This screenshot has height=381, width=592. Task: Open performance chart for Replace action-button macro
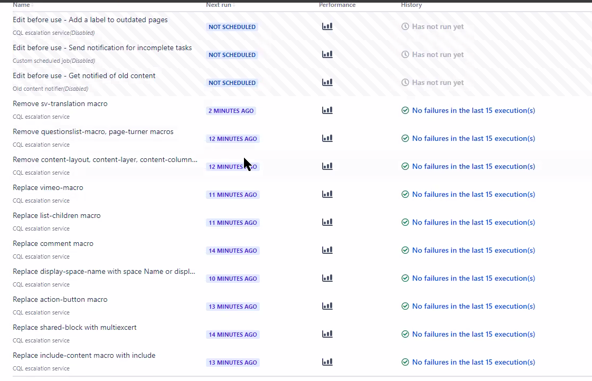coord(327,306)
